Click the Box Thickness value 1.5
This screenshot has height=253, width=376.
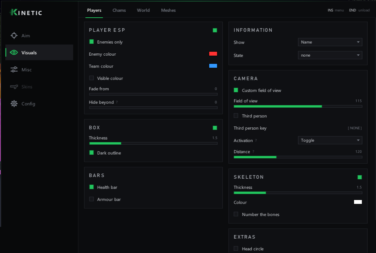(x=215, y=138)
